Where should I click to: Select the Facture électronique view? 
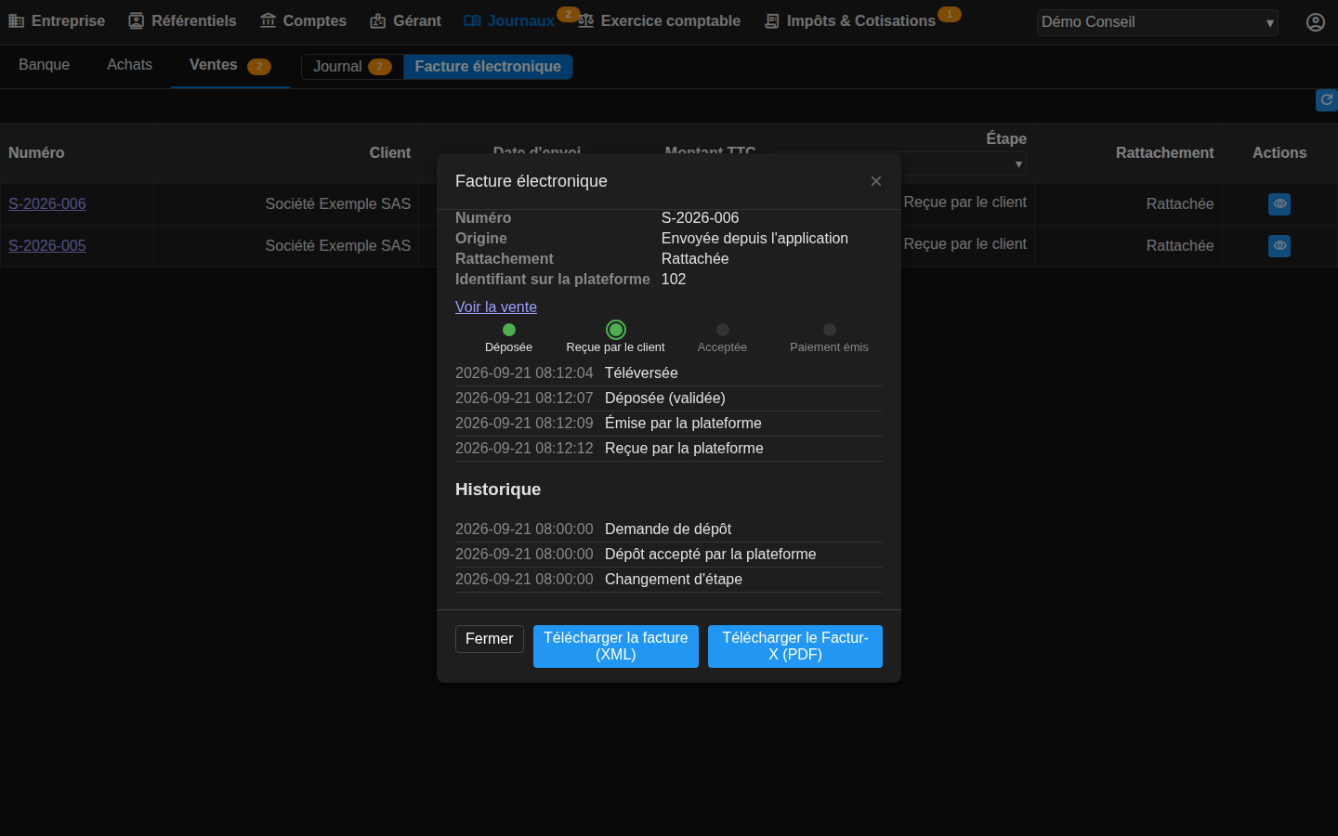(x=488, y=67)
